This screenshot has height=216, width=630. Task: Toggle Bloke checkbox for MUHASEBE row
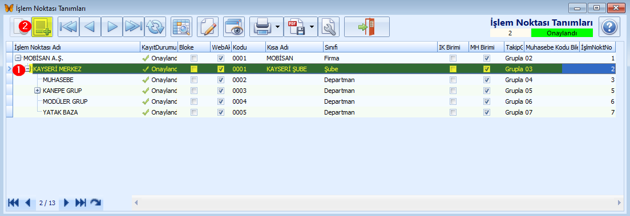[x=194, y=80]
